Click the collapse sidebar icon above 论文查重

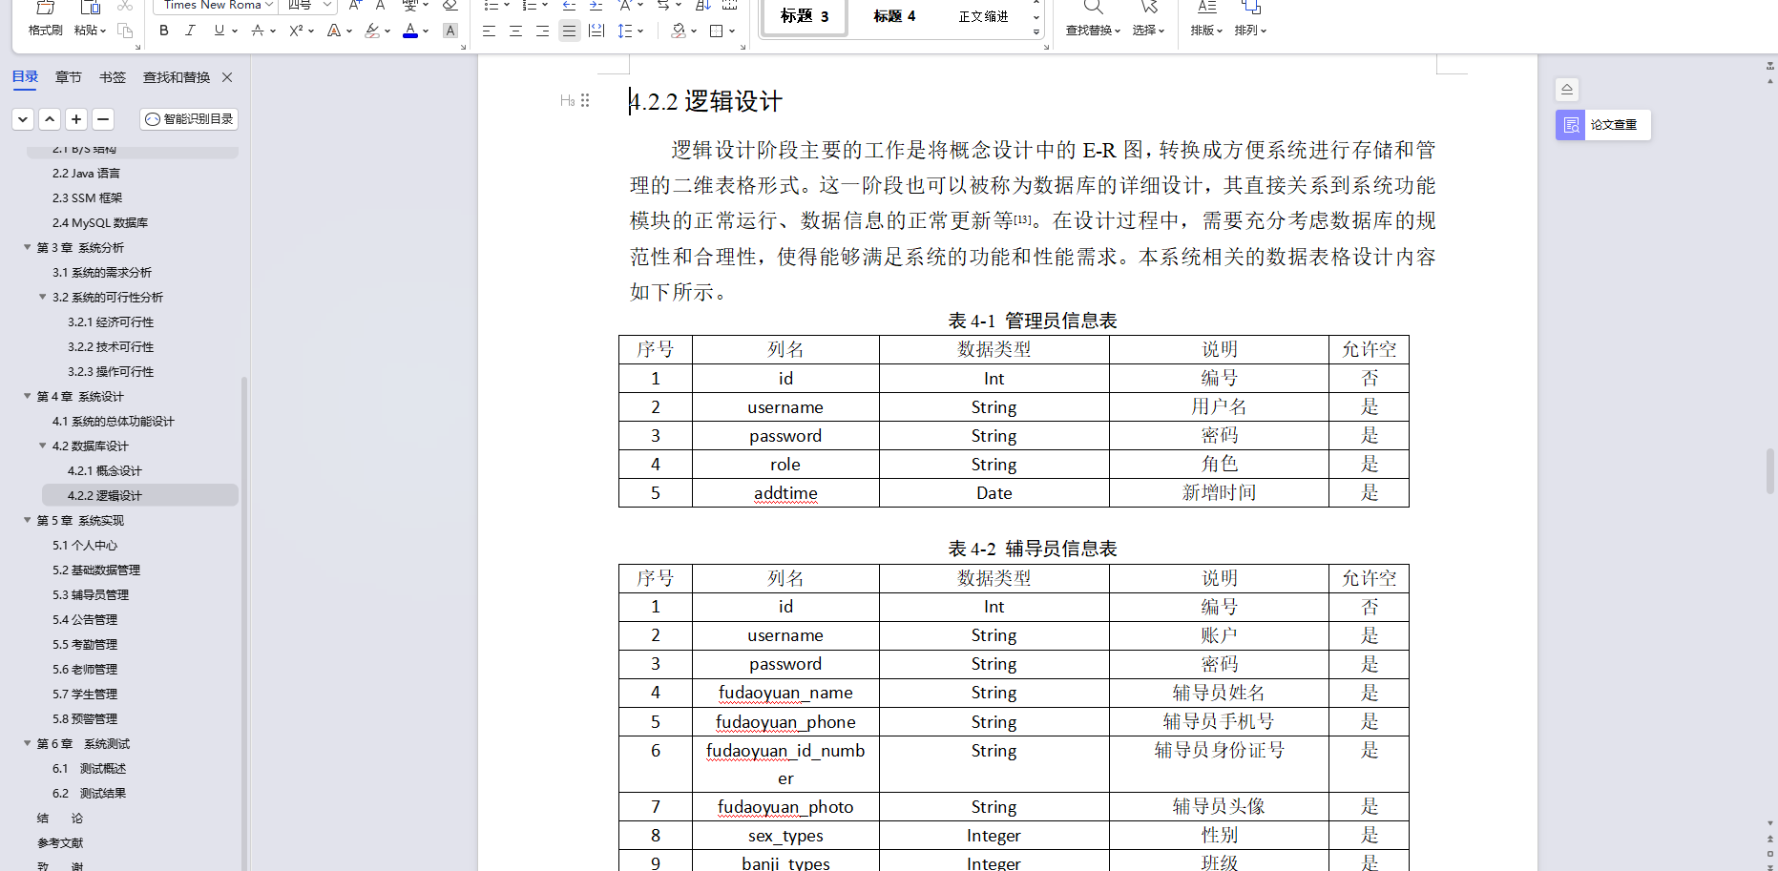click(x=1567, y=90)
